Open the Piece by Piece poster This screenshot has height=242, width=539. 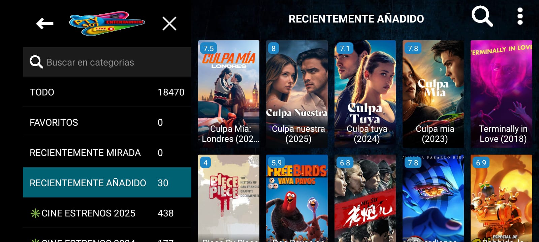229,198
